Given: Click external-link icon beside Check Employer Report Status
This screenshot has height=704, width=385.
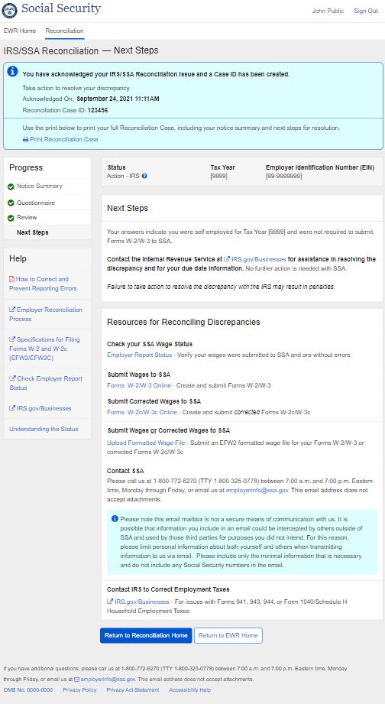Looking at the screenshot, I should [12, 378].
